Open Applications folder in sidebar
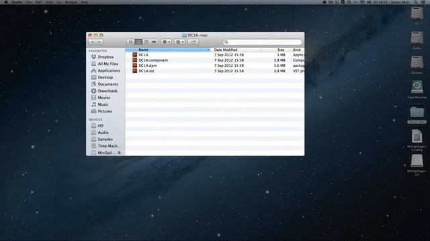 point(109,70)
